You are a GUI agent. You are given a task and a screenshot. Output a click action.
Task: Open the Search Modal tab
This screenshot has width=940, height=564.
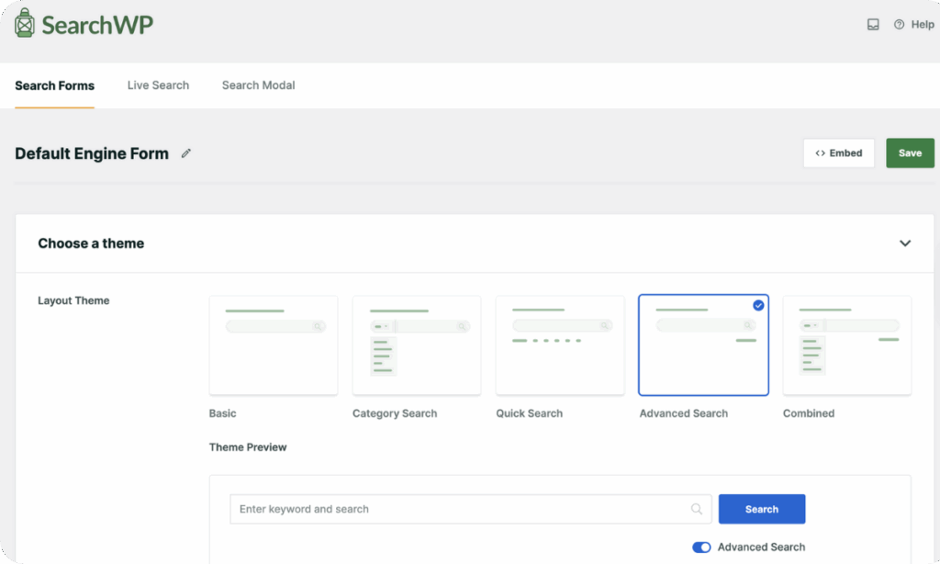(258, 85)
